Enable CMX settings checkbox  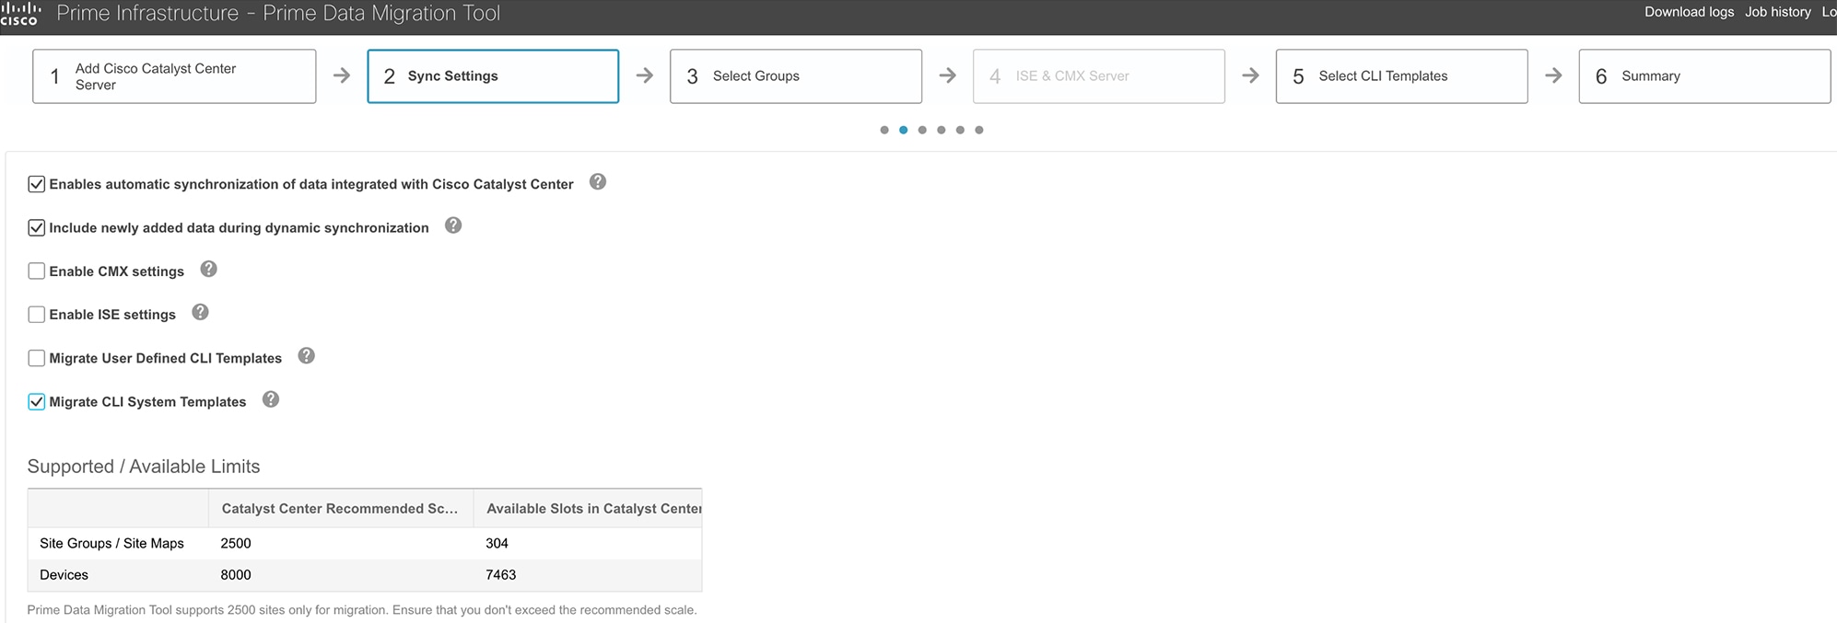(x=37, y=271)
